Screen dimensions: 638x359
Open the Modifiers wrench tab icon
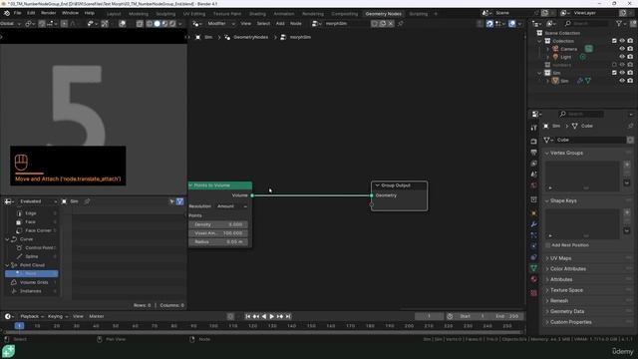point(534,224)
